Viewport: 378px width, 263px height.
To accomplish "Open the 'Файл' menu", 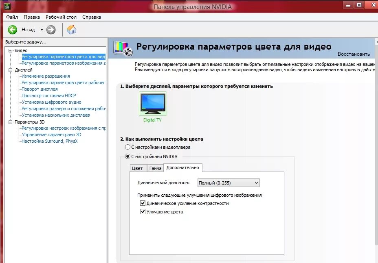I will point(12,17).
